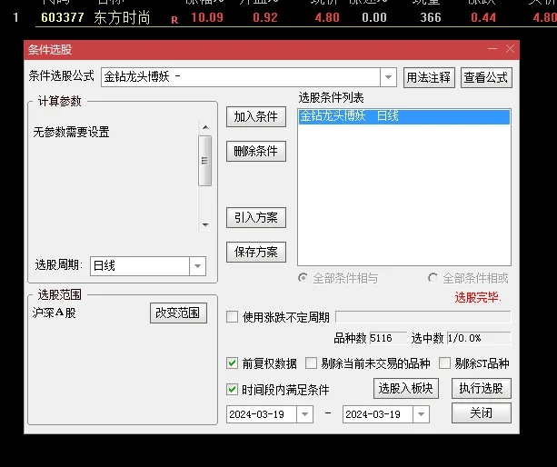Open the 选股周期 日线 dropdown
This screenshot has width=557, height=467.
point(197,266)
